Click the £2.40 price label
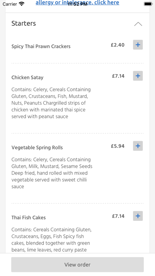The image size is (155, 276). (x=117, y=45)
